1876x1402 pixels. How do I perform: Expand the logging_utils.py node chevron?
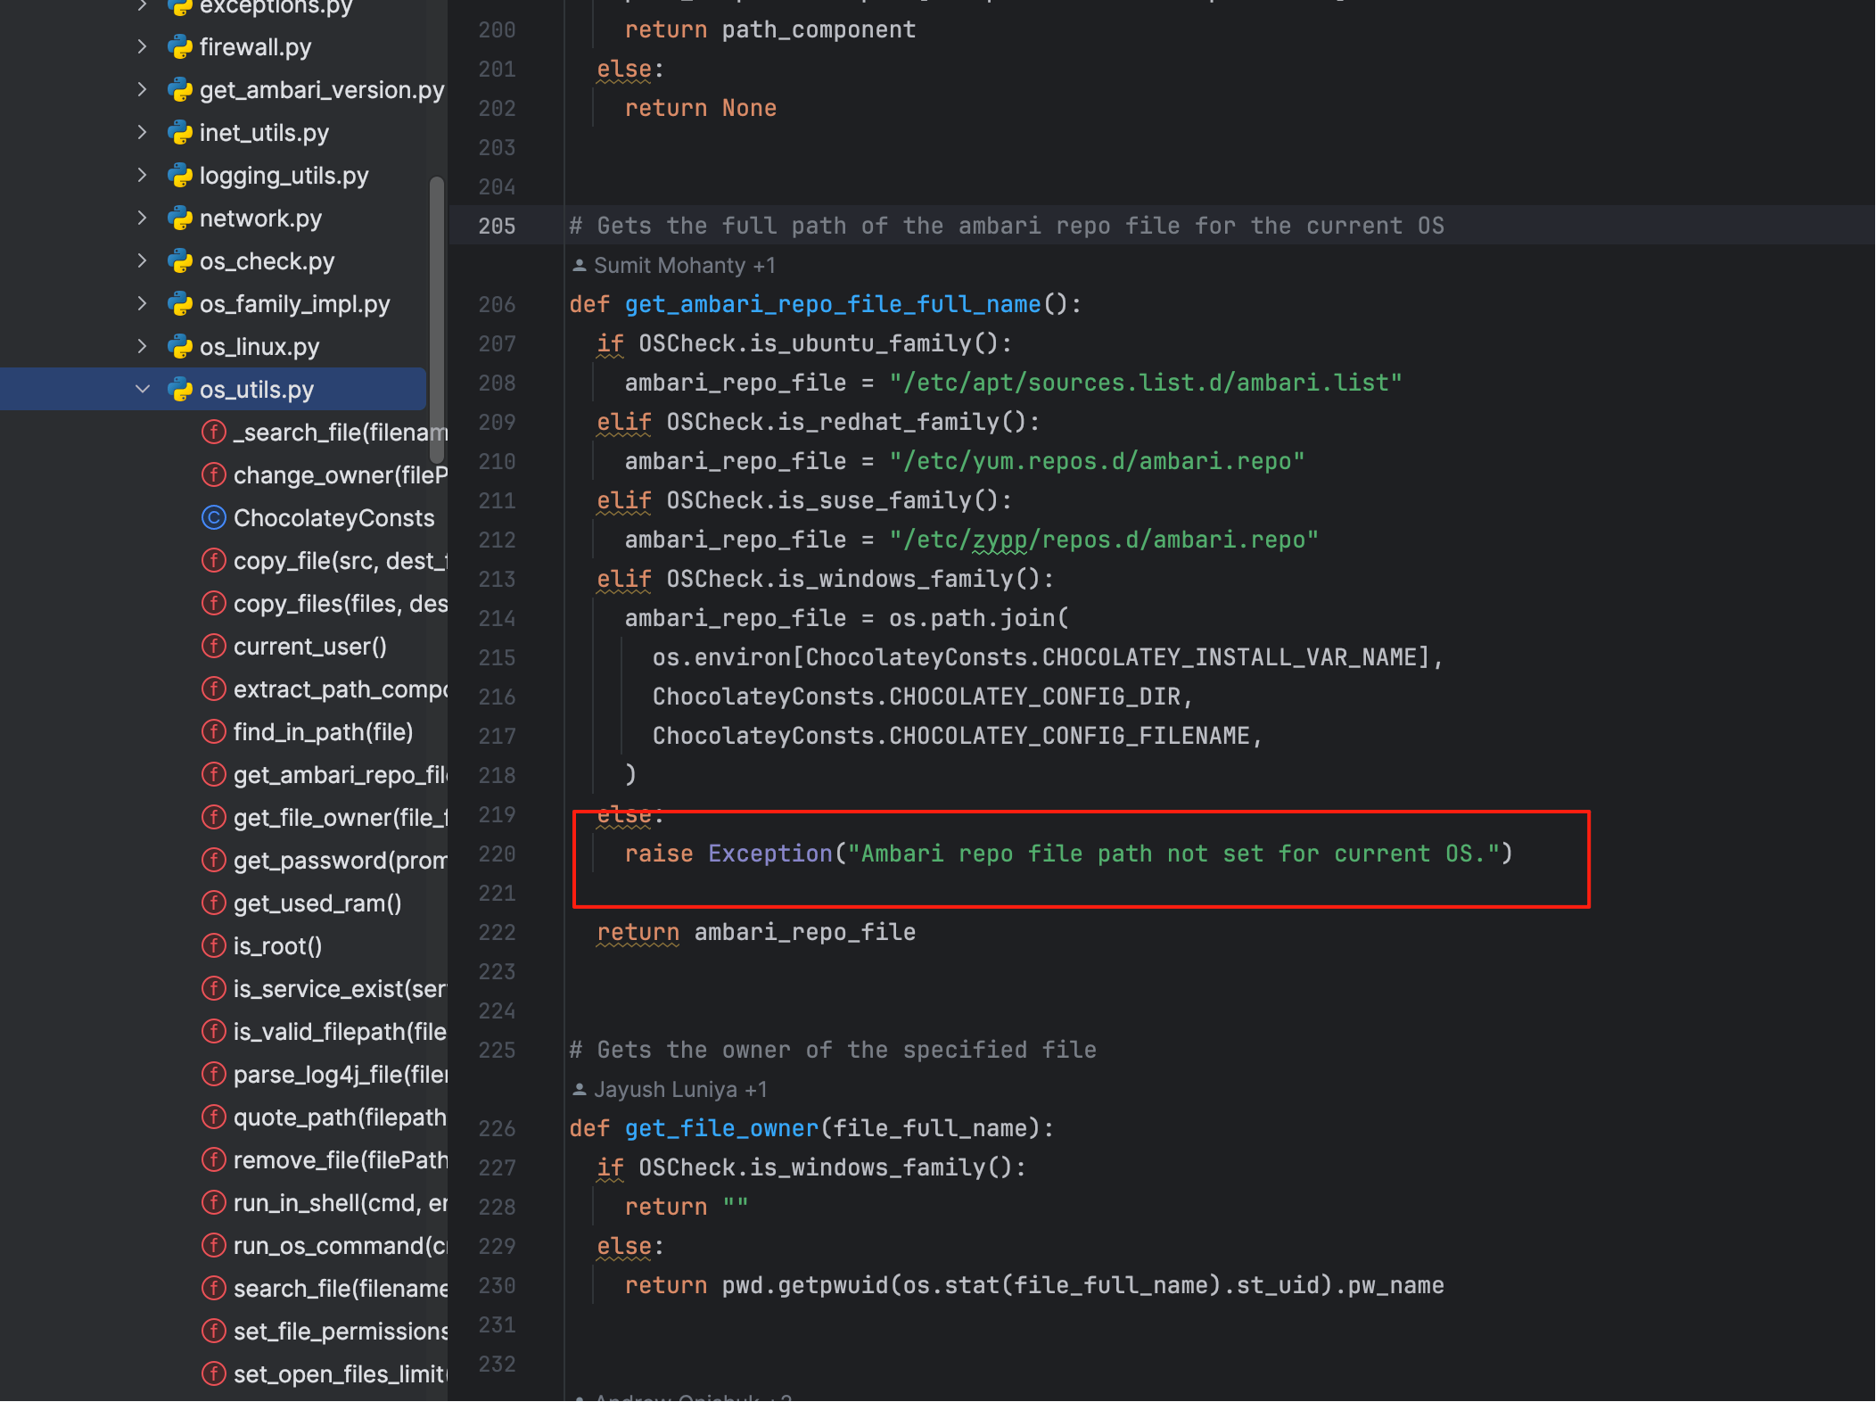[x=143, y=176]
